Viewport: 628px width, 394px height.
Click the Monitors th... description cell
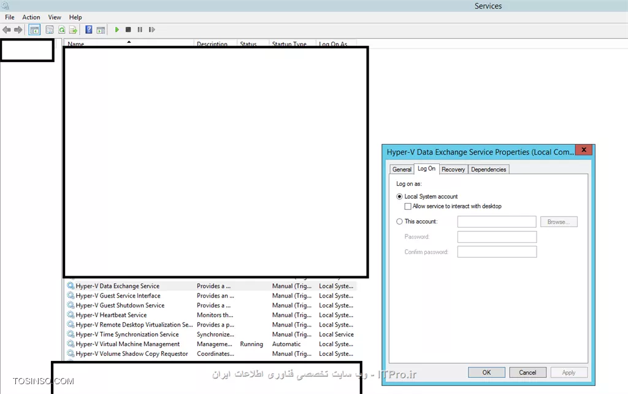click(x=215, y=315)
